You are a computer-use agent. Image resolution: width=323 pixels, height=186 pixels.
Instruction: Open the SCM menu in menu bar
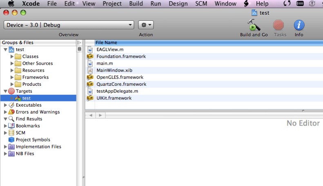pyautogui.click(x=201, y=4)
